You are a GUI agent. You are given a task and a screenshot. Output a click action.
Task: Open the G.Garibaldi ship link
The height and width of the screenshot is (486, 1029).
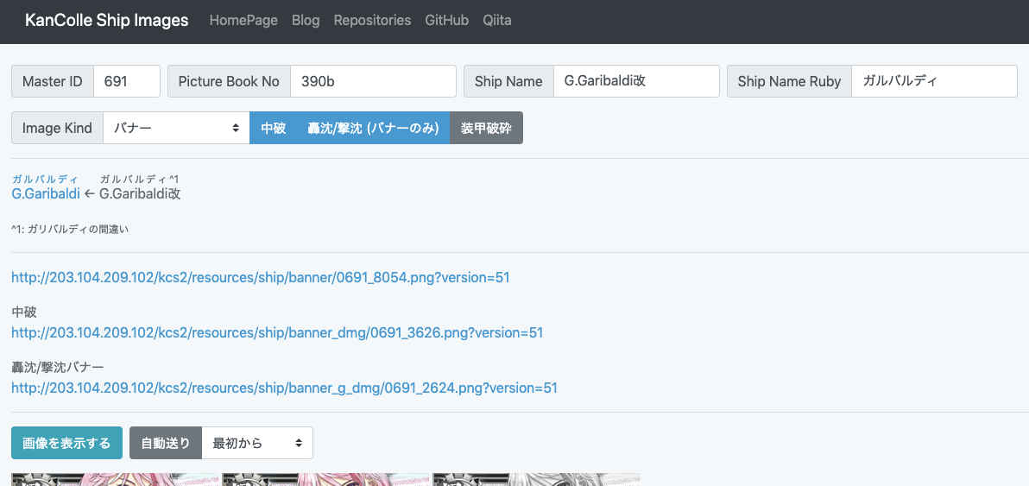coord(46,193)
